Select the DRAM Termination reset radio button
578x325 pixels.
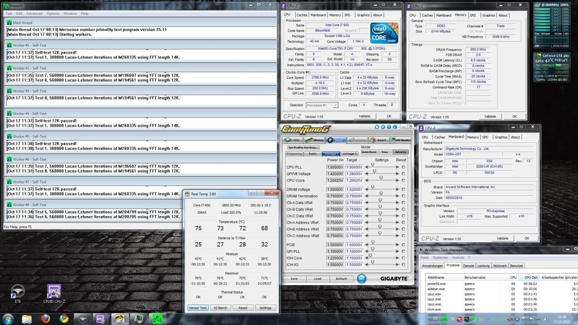tap(403, 196)
